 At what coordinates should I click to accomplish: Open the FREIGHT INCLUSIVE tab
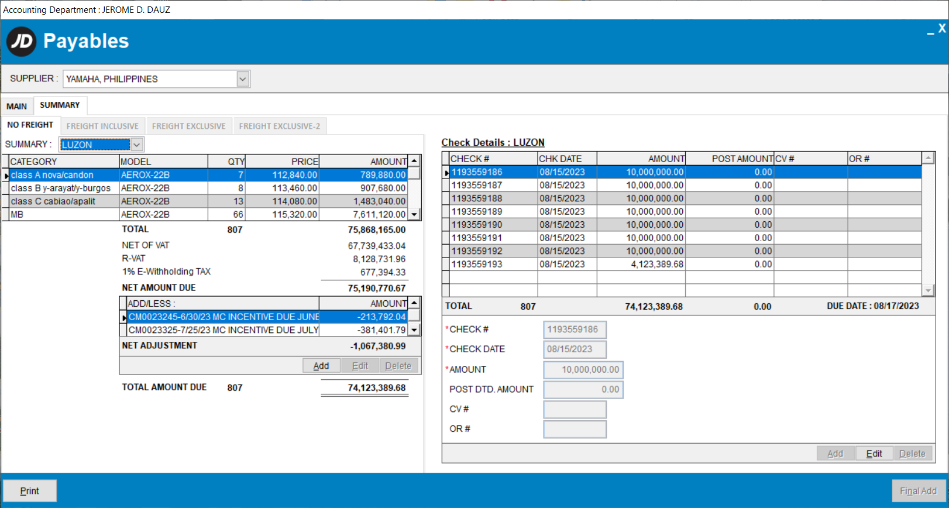tap(102, 126)
